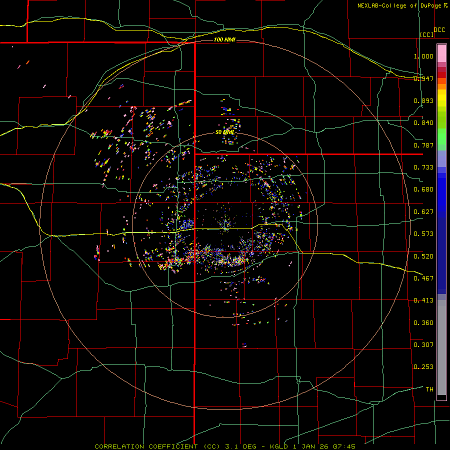The width and height of the screenshot is (450, 450).
Task: Pick the bright green color bar segment
Action: [441, 137]
